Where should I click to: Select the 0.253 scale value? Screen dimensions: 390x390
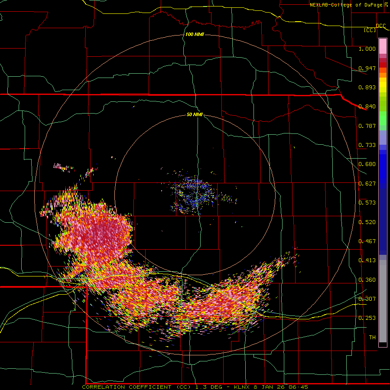click(367, 318)
